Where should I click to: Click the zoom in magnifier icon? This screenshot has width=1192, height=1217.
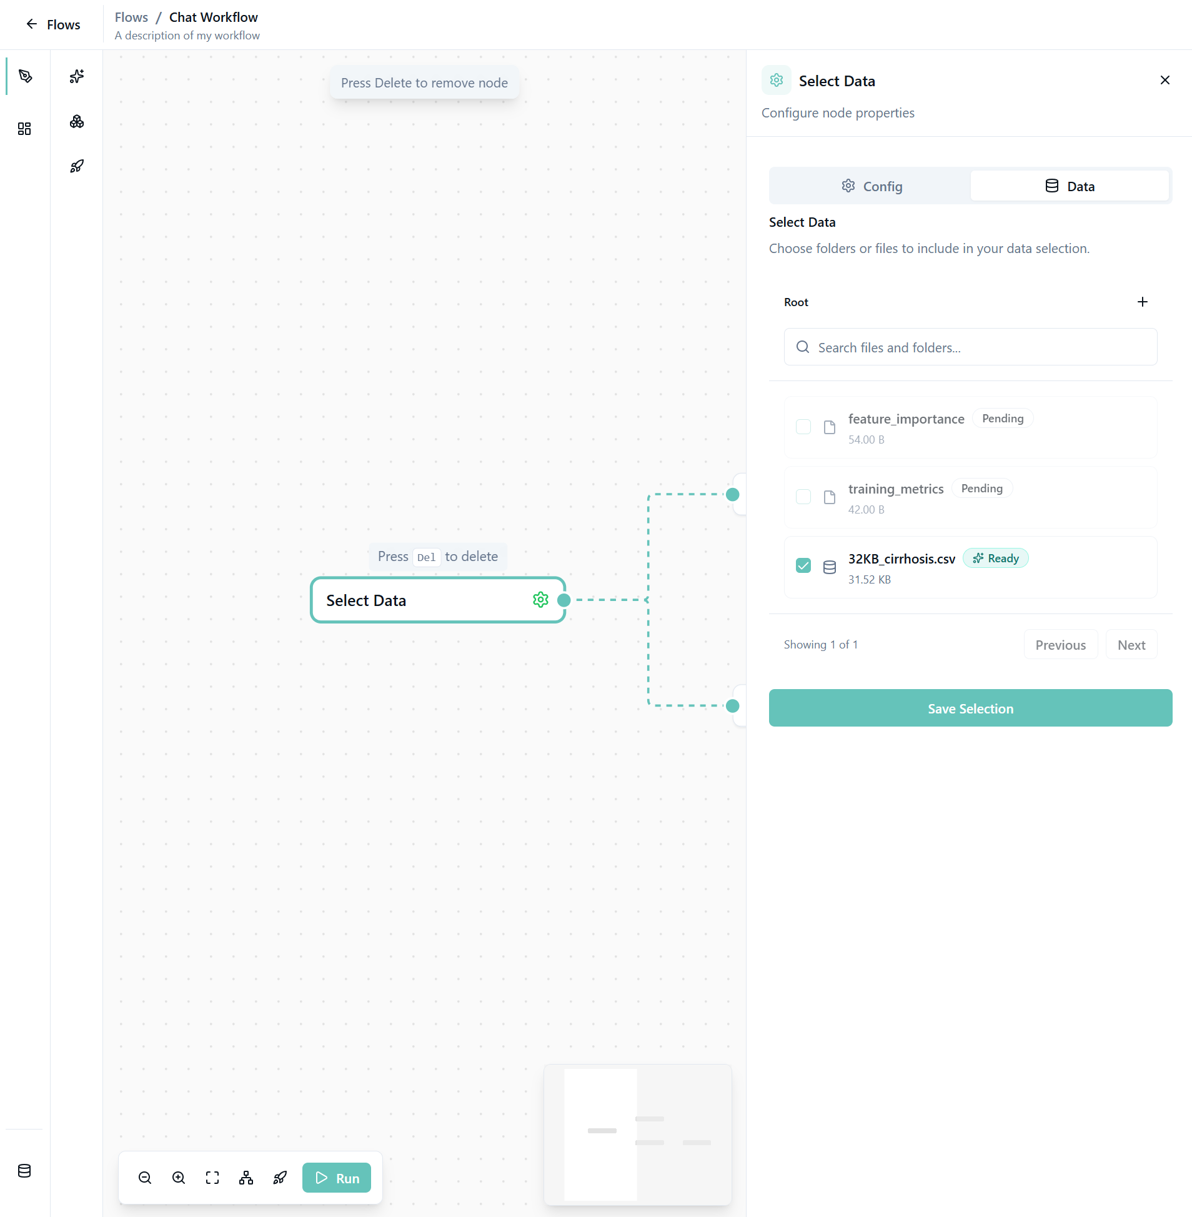tap(179, 1178)
